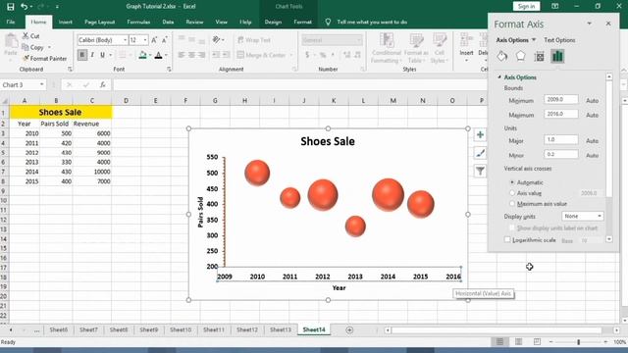
Task: Click the Major unit input field
Action: (x=560, y=140)
